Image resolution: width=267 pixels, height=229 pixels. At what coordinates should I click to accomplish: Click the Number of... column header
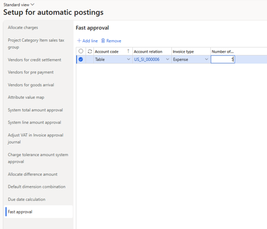[223, 51]
